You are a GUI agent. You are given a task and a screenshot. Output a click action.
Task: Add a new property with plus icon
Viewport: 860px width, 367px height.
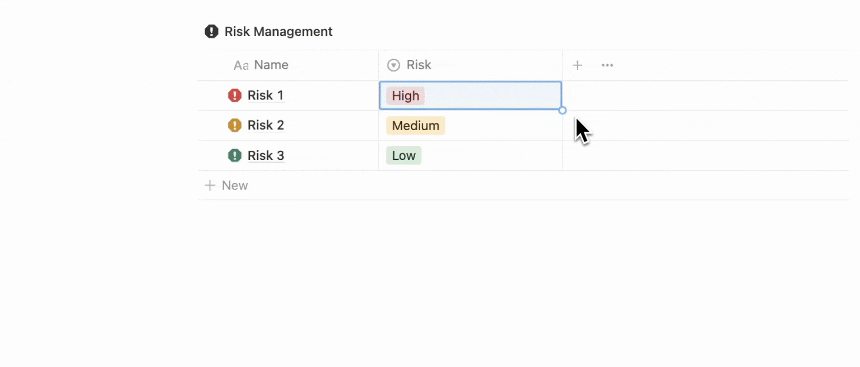pos(577,65)
